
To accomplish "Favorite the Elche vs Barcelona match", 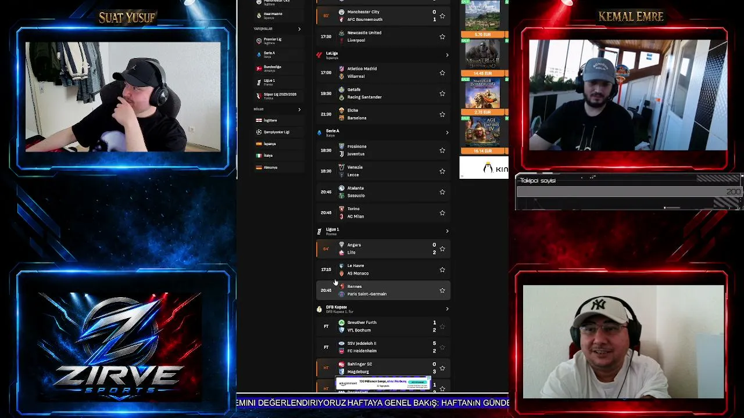I will click(442, 114).
